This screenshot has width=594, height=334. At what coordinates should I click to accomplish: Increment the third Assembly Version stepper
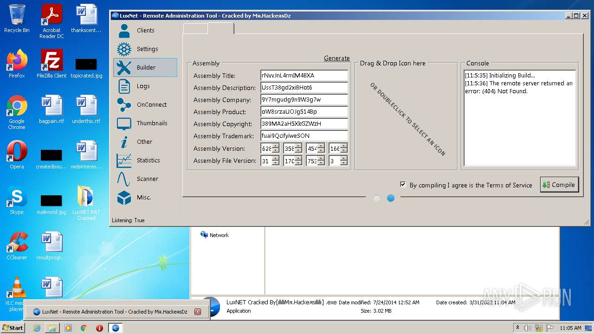pyautogui.click(x=321, y=146)
